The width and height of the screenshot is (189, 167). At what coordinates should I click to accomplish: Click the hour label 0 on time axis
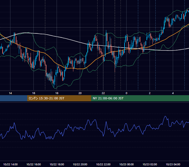(x=126, y=93)
